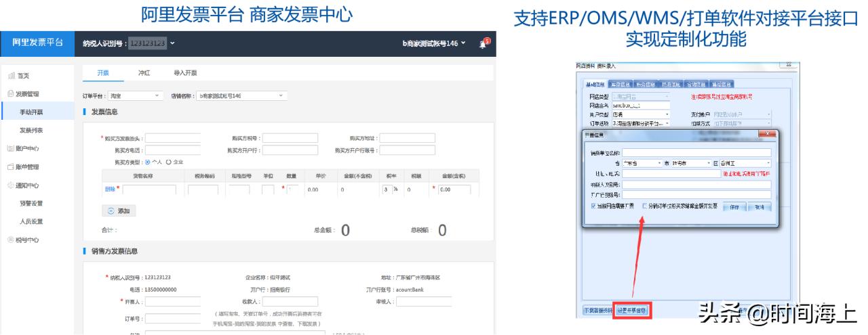Click the plus icon beside 添加
Screen dimensions: 868x335
[x=111, y=210]
